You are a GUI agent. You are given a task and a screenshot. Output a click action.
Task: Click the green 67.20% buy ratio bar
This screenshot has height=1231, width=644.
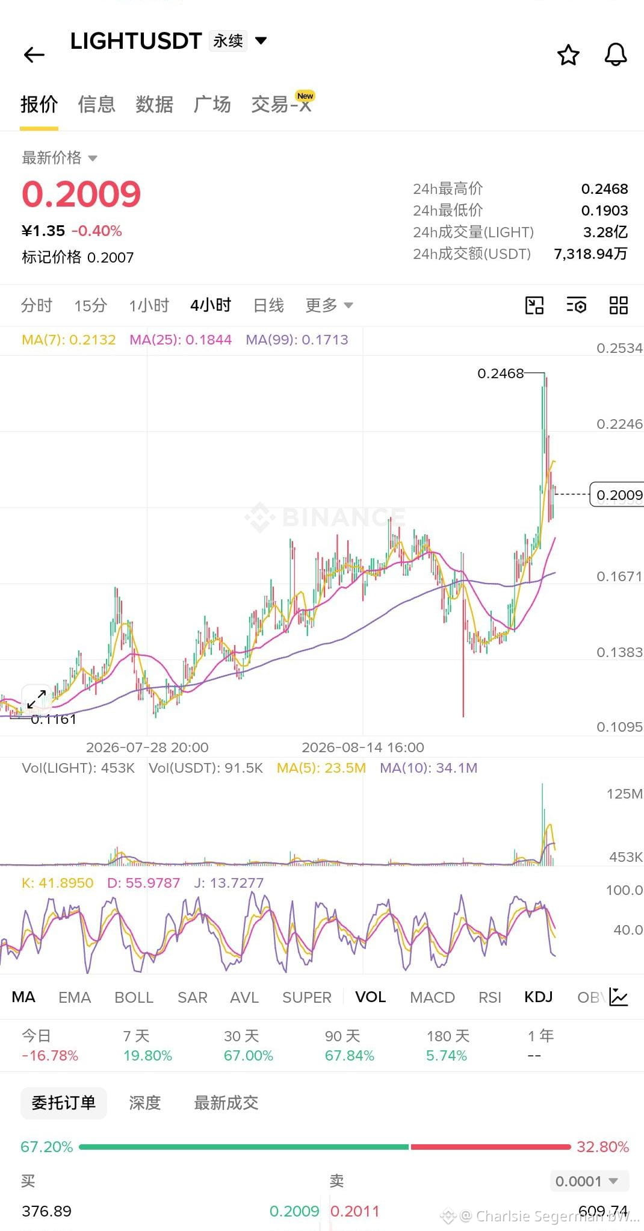tap(244, 1147)
